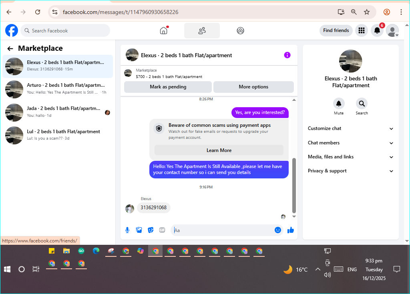Open the GIF picker icon
The width and height of the screenshot is (410, 294).
[x=162, y=230]
